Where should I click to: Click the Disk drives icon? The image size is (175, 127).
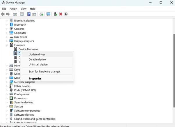(x=11, y=37)
